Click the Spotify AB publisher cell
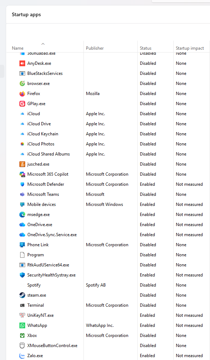This screenshot has width=210, height=360. point(96,285)
